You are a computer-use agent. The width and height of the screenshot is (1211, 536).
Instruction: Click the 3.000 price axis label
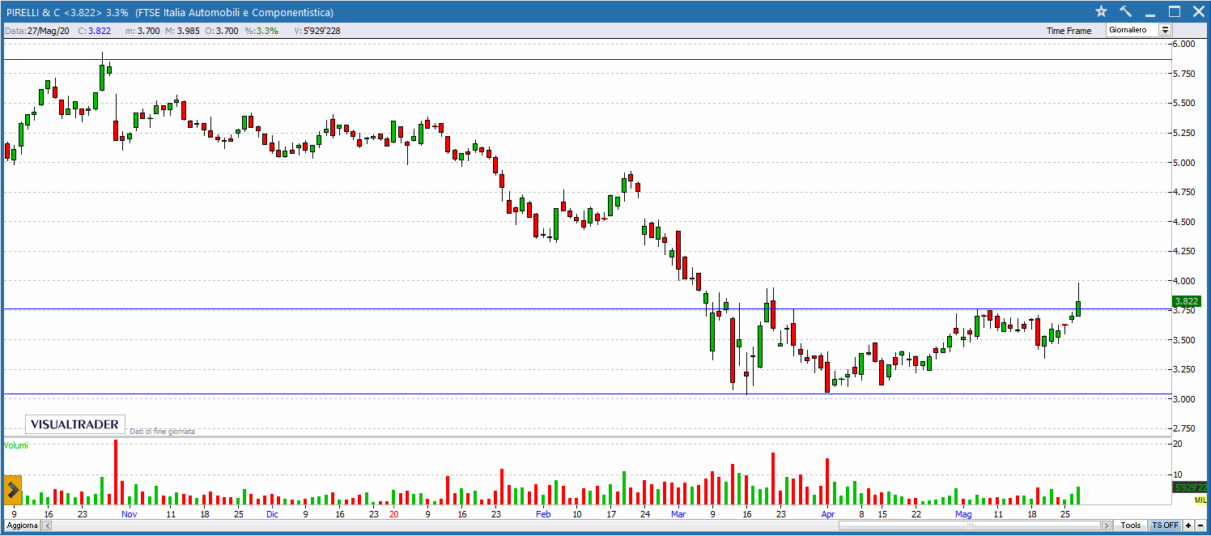point(1183,399)
